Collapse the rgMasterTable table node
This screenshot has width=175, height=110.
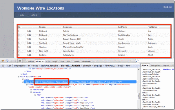coord(27,85)
